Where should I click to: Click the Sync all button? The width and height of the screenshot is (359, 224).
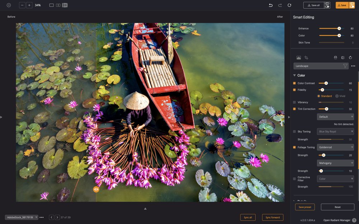248,218
